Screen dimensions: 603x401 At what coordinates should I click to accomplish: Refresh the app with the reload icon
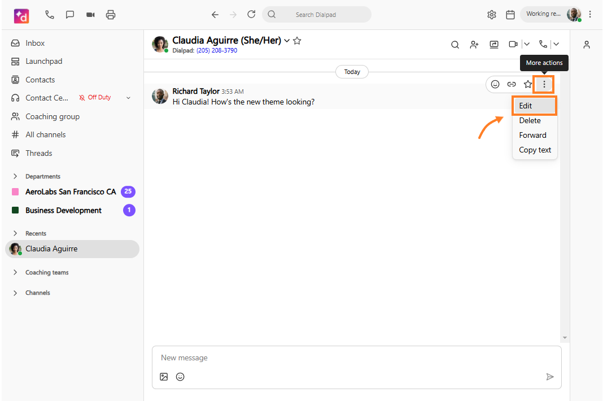pyautogui.click(x=251, y=14)
